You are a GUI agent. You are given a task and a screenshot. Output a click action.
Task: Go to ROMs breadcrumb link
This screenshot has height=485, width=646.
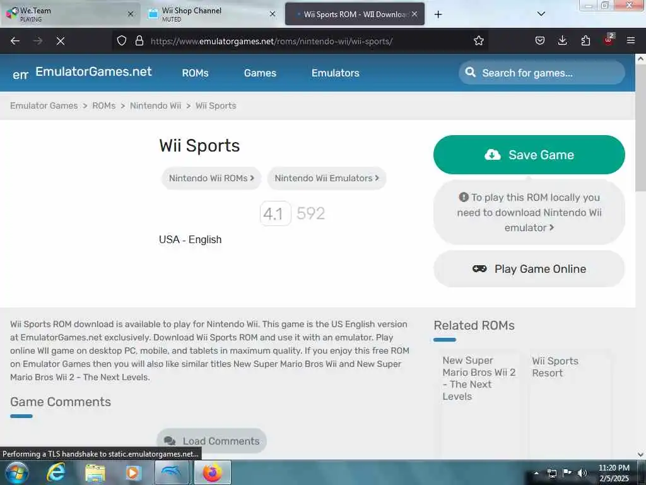pos(104,105)
